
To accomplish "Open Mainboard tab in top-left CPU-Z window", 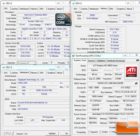I will click(x=24, y=9).
